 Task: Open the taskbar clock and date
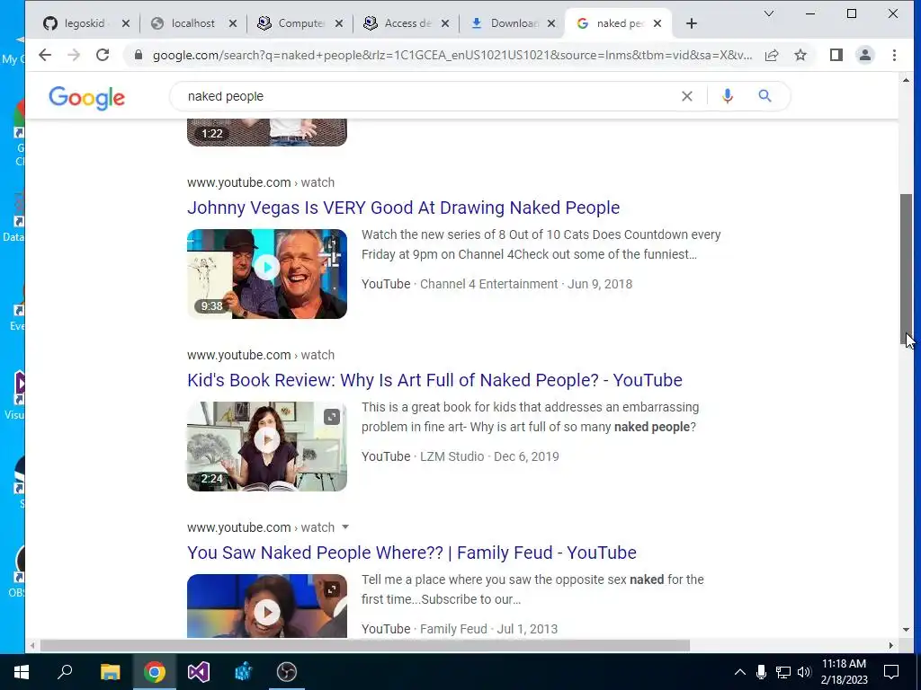(x=844, y=672)
